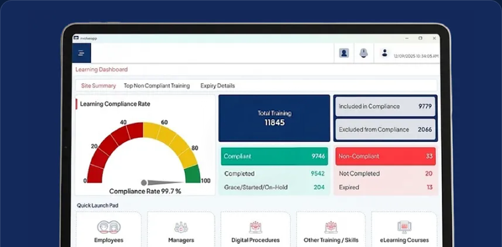Click the date and time stamp

click(416, 56)
